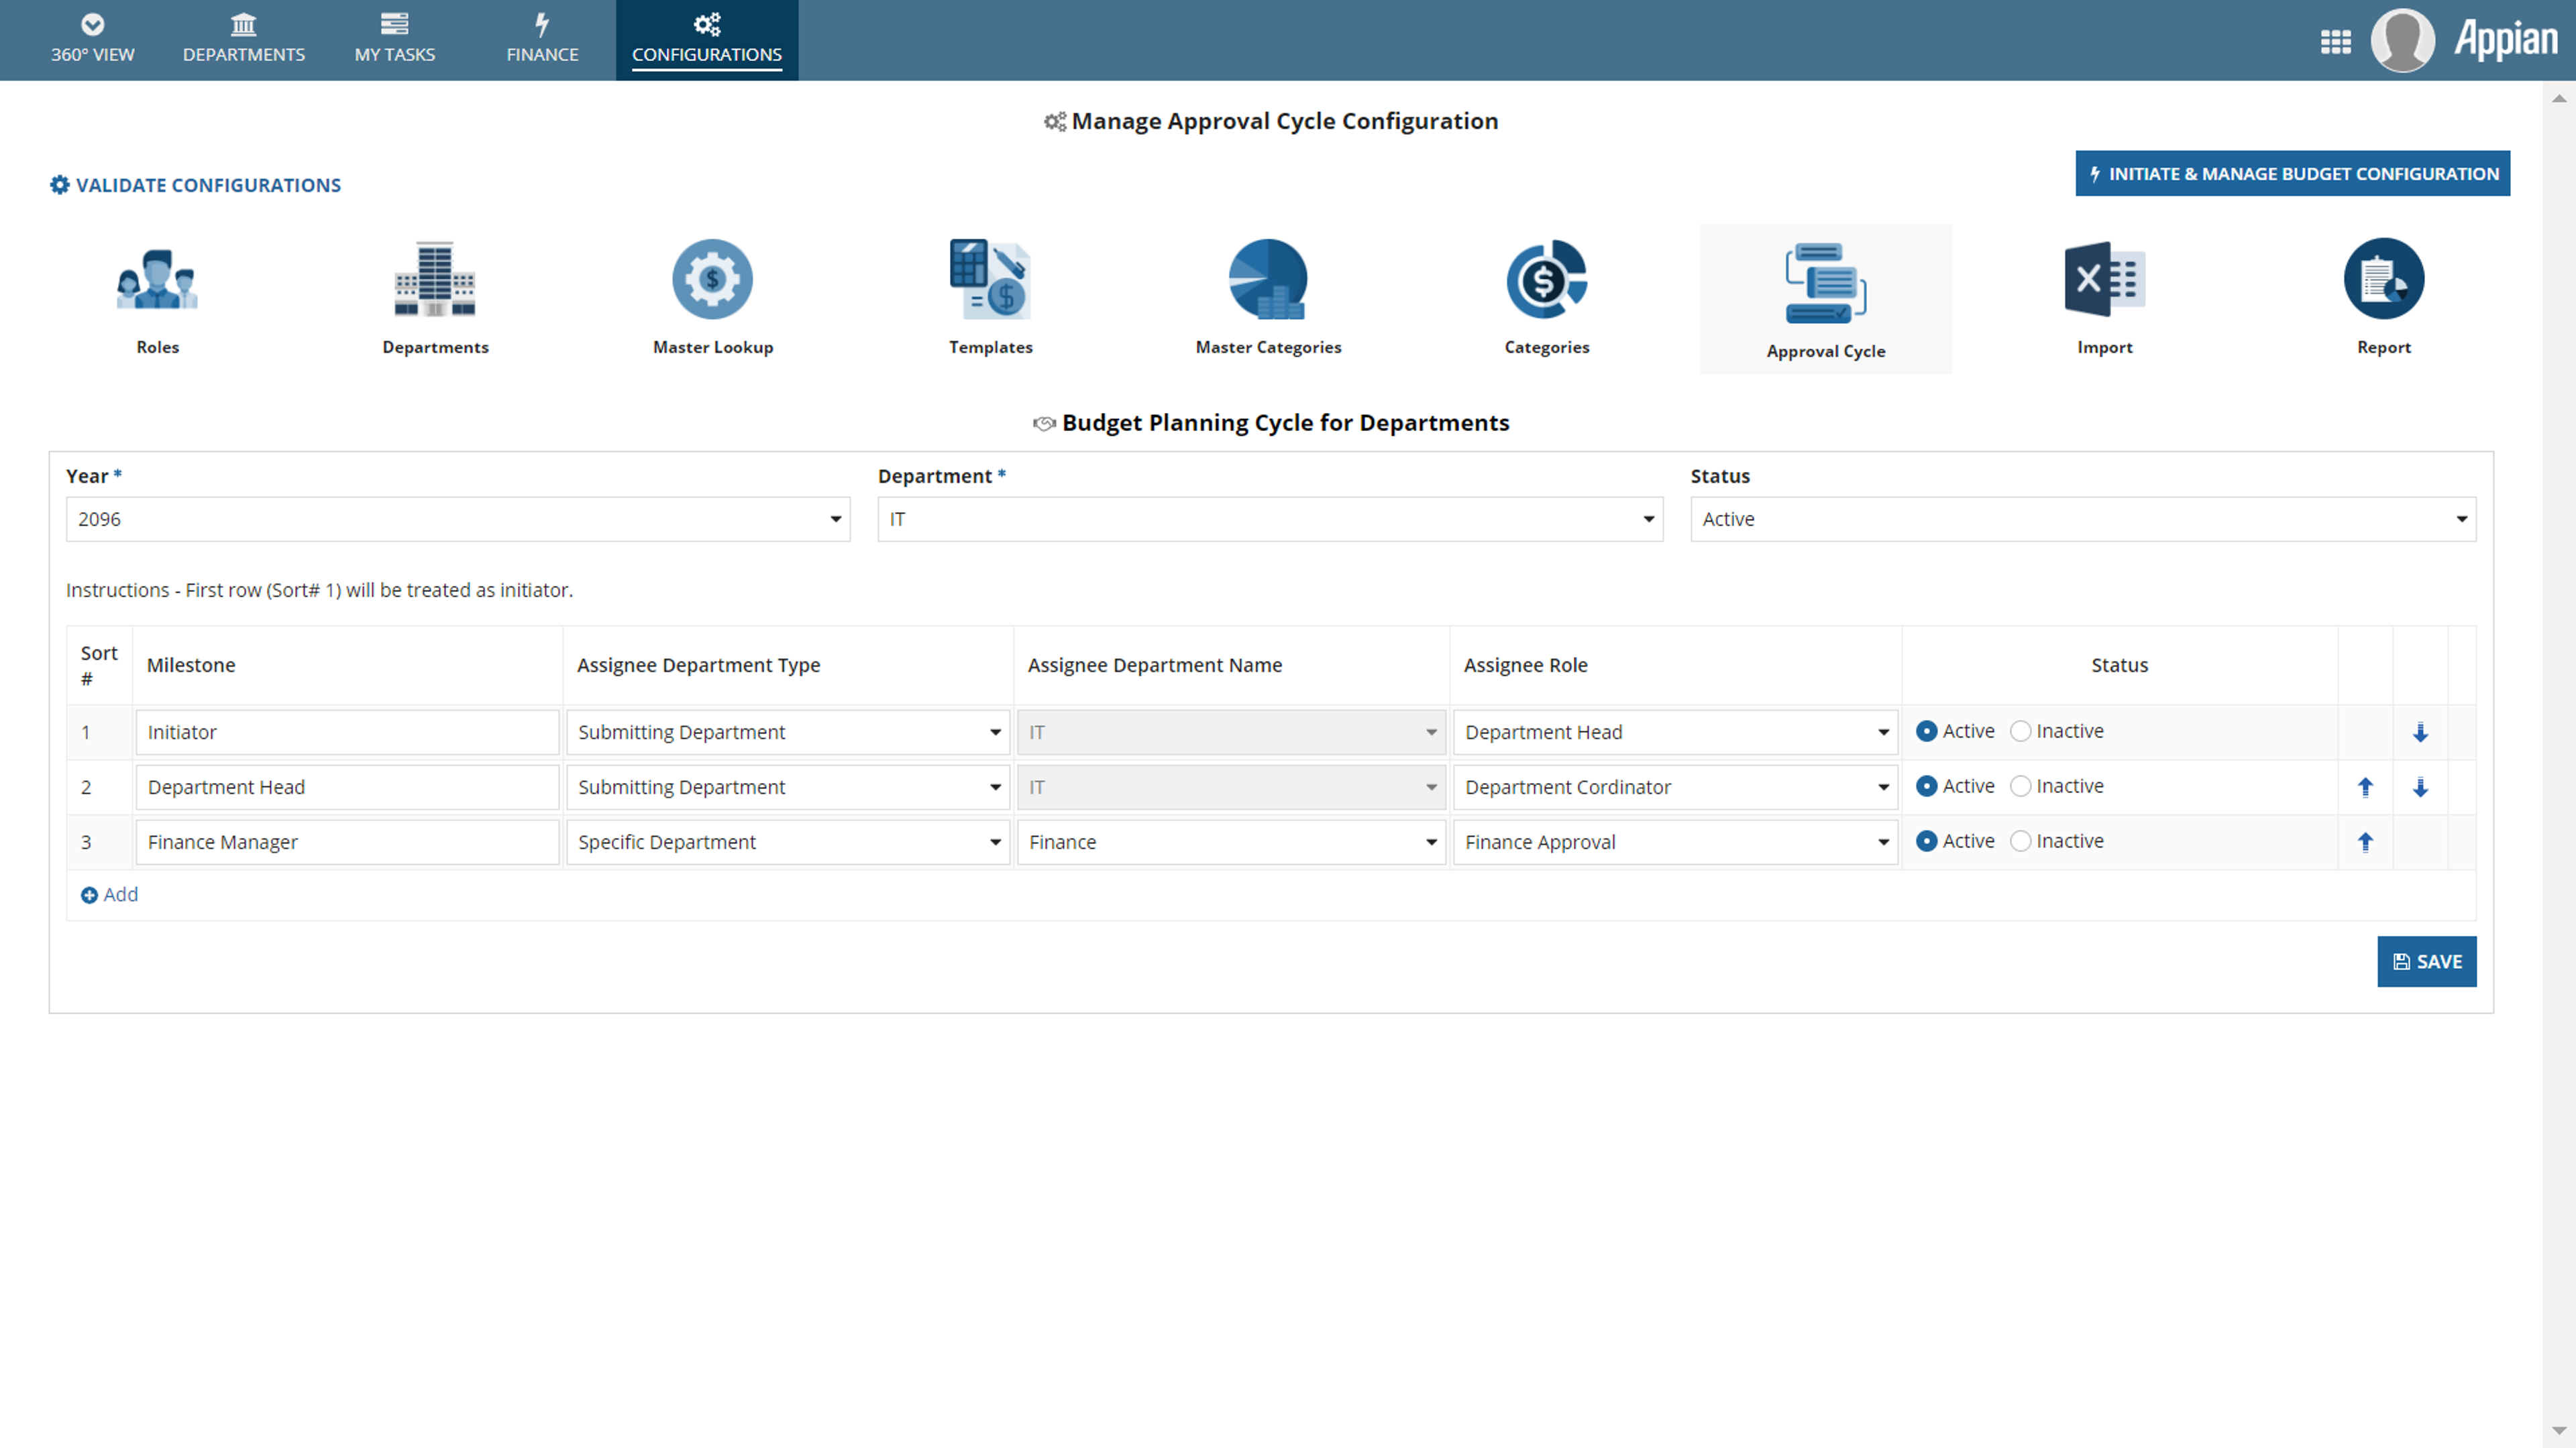This screenshot has width=2576, height=1448.
Task: Open the Import Excel icon
Action: (2104, 279)
